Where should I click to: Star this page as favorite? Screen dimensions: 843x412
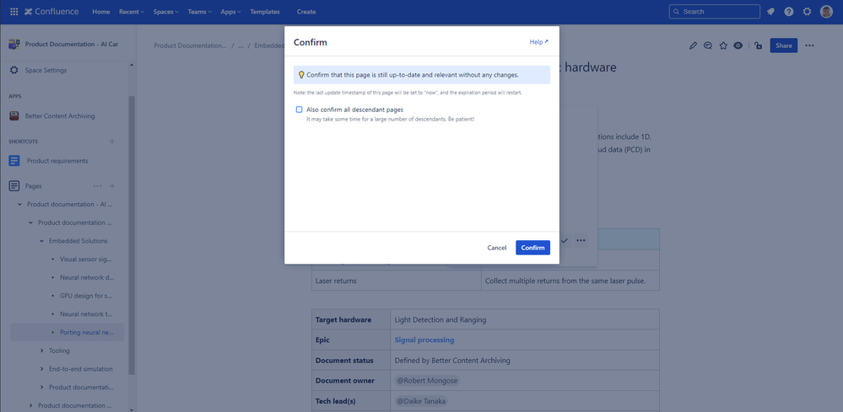[723, 45]
